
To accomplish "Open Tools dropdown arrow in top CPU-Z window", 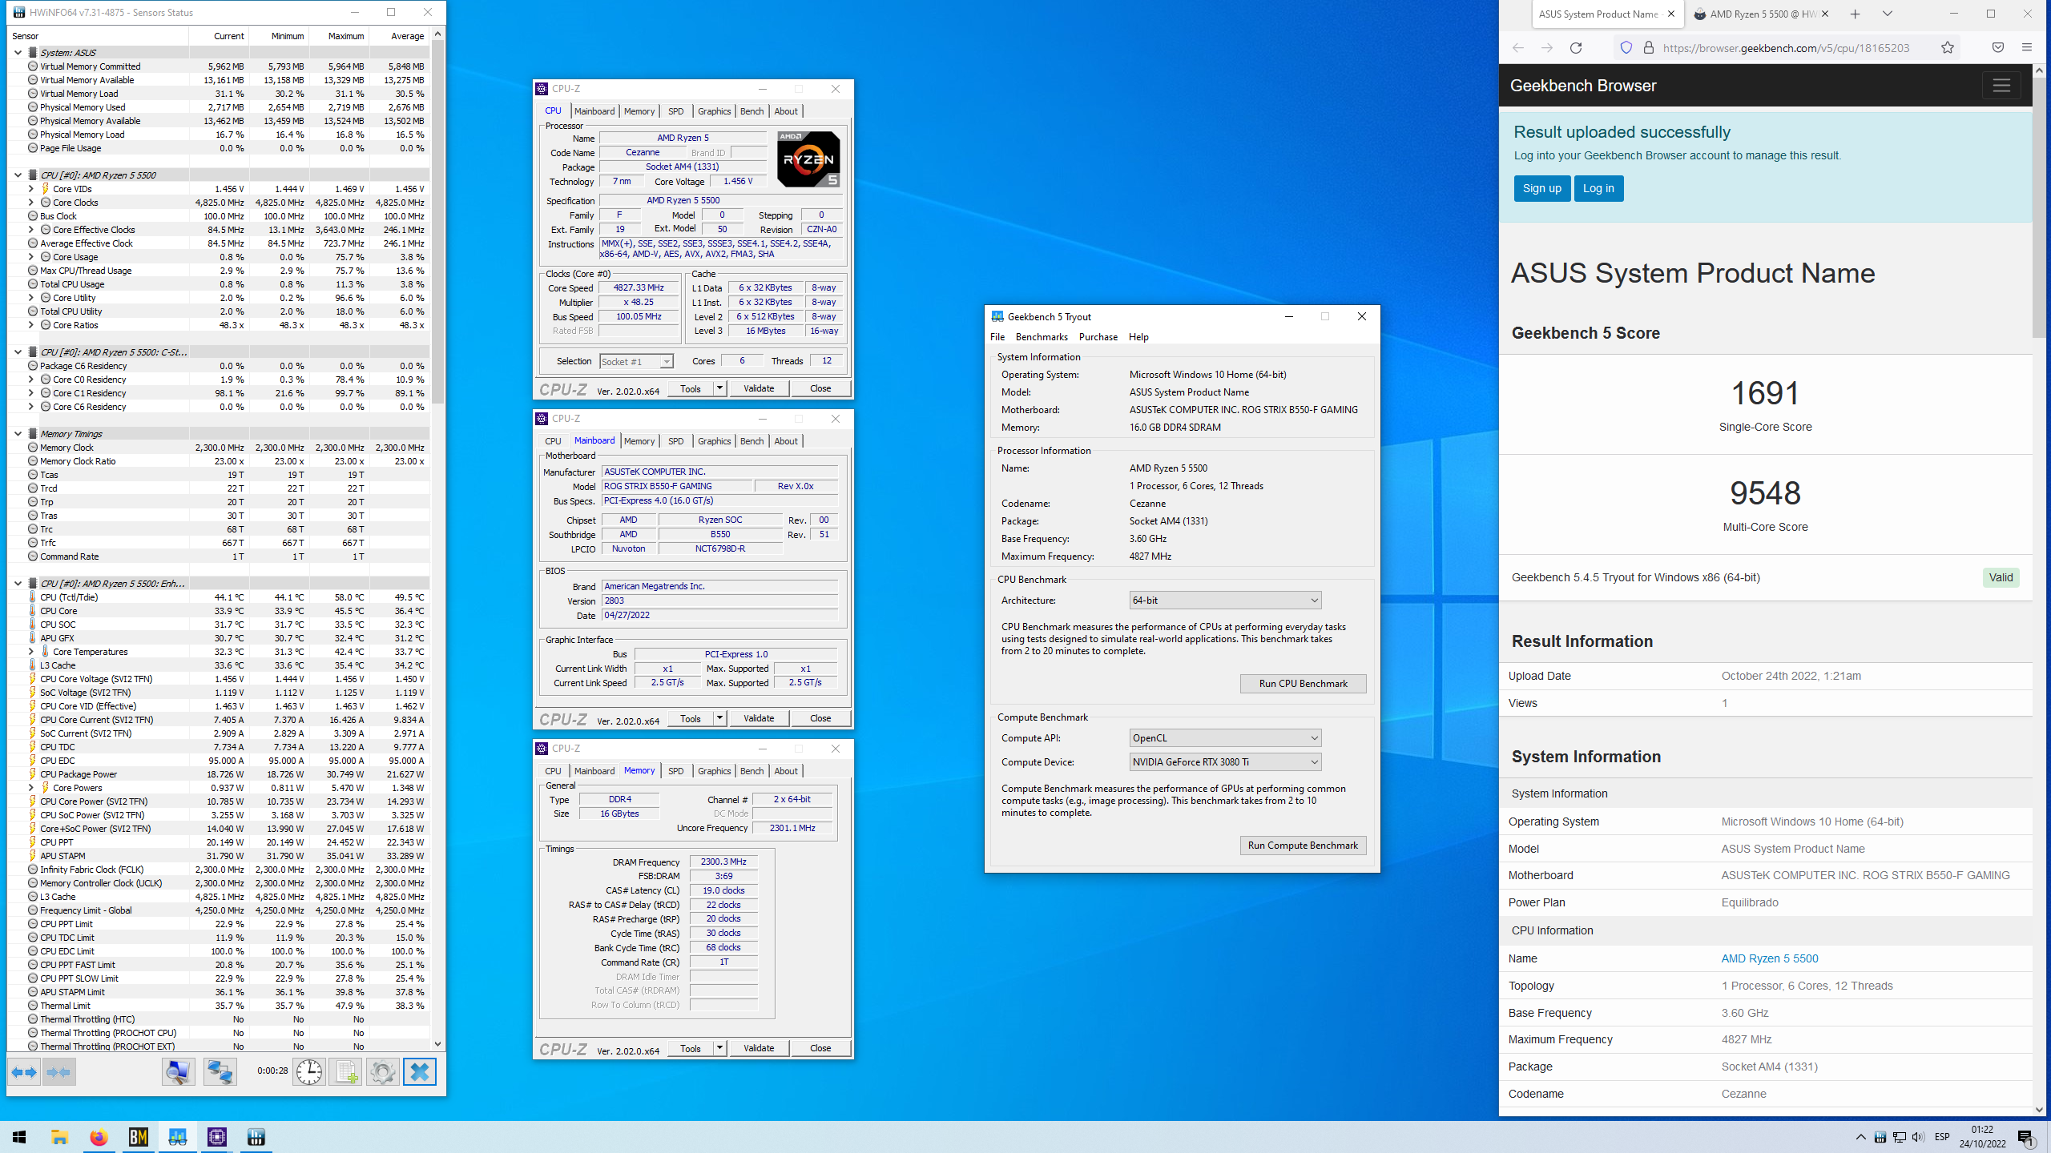I will click(719, 388).
